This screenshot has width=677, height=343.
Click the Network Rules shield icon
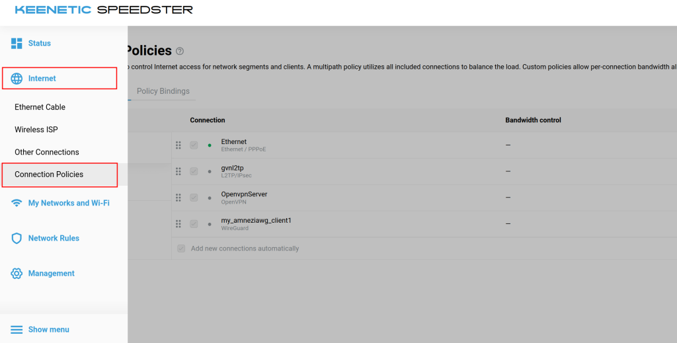point(17,239)
